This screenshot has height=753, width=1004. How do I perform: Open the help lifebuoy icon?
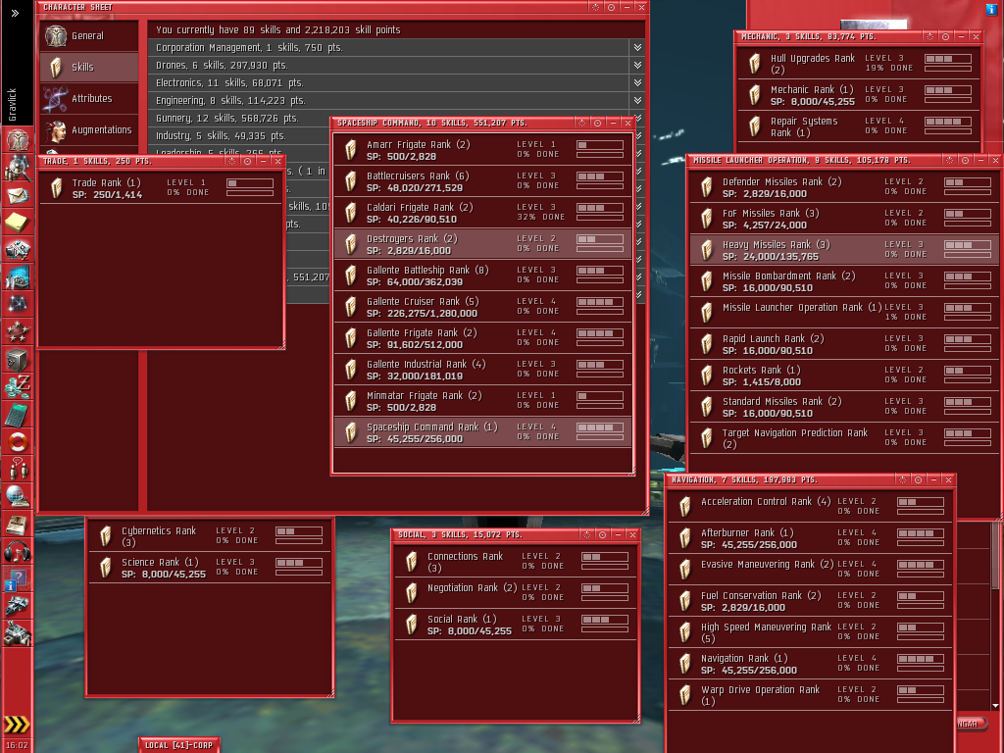[x=18, y=442]
